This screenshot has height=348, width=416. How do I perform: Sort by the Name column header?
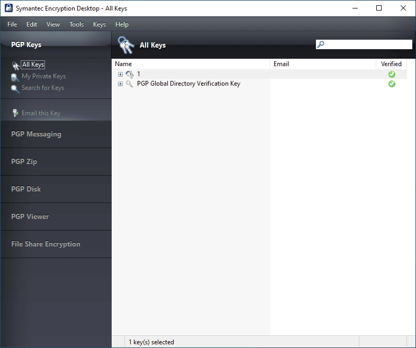point(192,64)
